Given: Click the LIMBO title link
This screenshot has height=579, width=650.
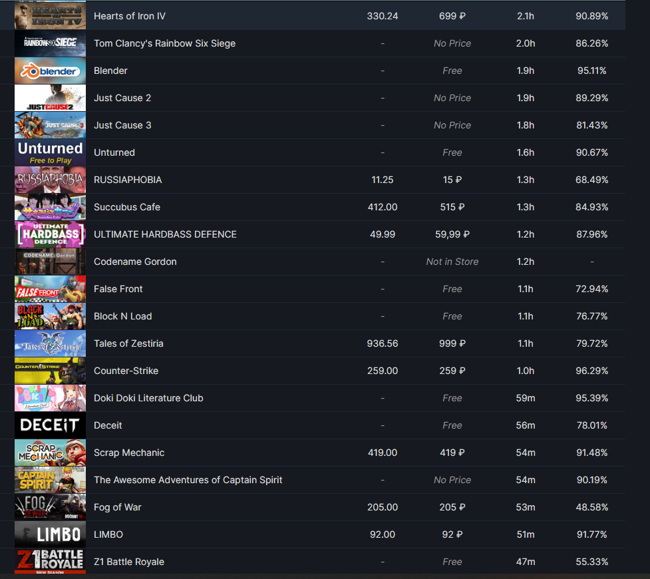Looking at the screenshot, I should tap(108, 534).
